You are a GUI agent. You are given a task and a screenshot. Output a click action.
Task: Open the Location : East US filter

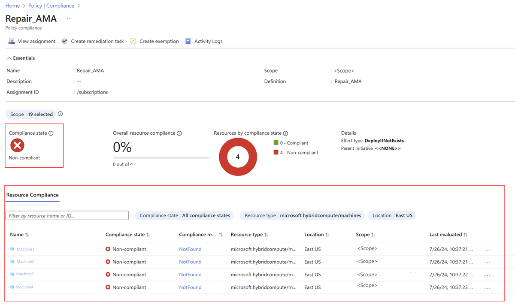click(392, 215)
